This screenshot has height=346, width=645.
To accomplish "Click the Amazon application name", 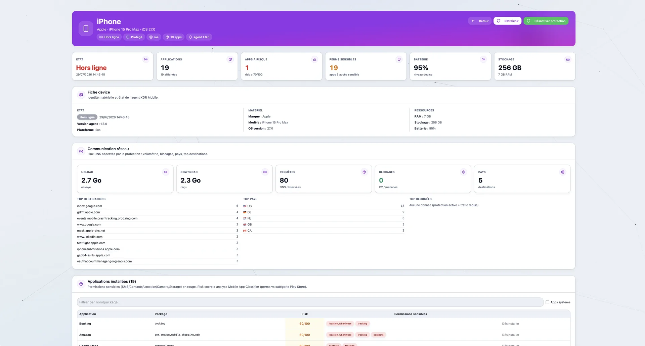I will pyautogui.click(x=85, y=335).
